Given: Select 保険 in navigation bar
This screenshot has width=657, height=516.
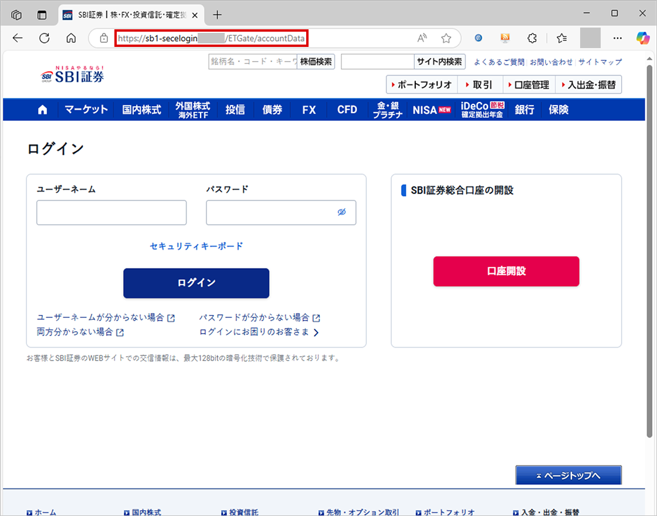Looking at the screenshot, I should (x=558, y=110).
